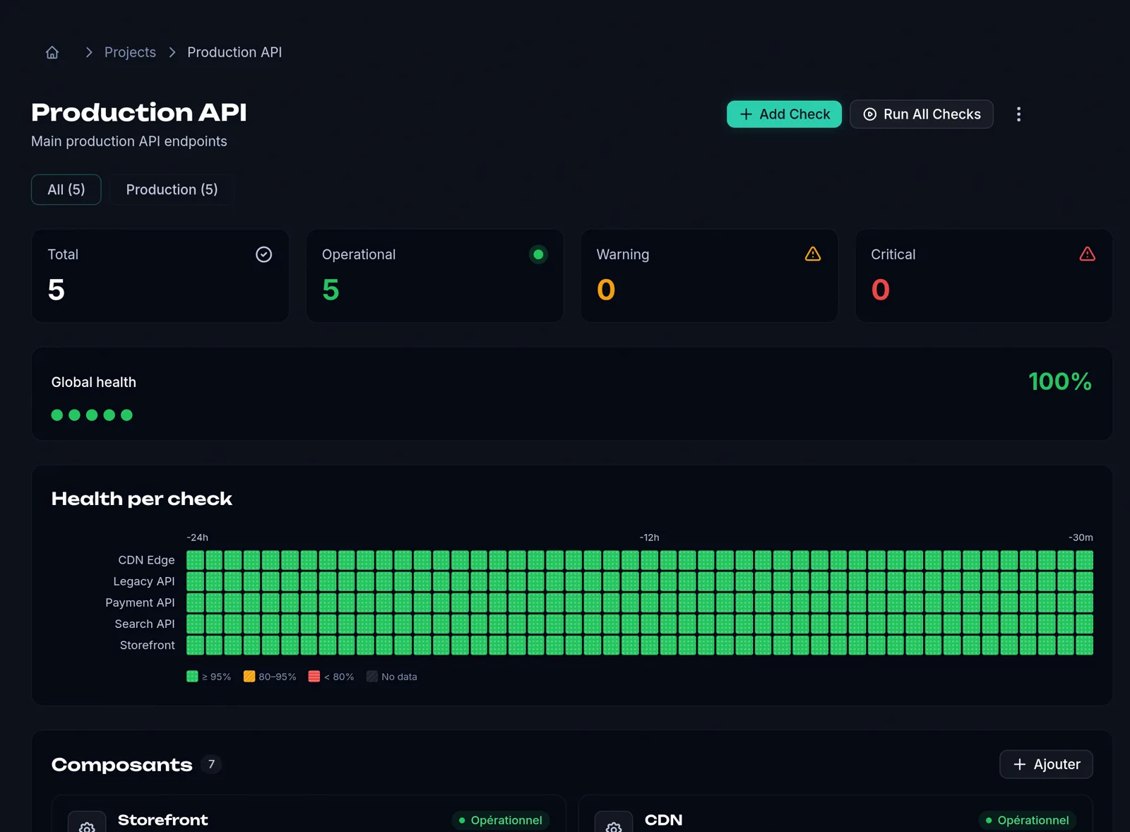Select the All (5) filter tab
The image size is (1130, 832).
(66, 189)
